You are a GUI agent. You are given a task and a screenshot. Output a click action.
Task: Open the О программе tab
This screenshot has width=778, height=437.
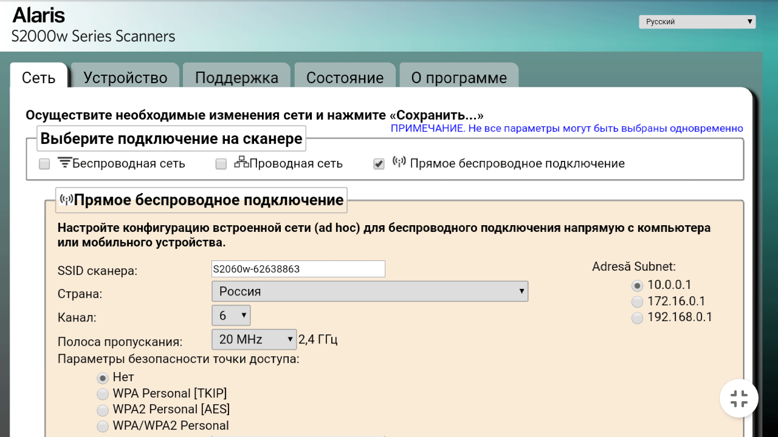click(459, 78)
